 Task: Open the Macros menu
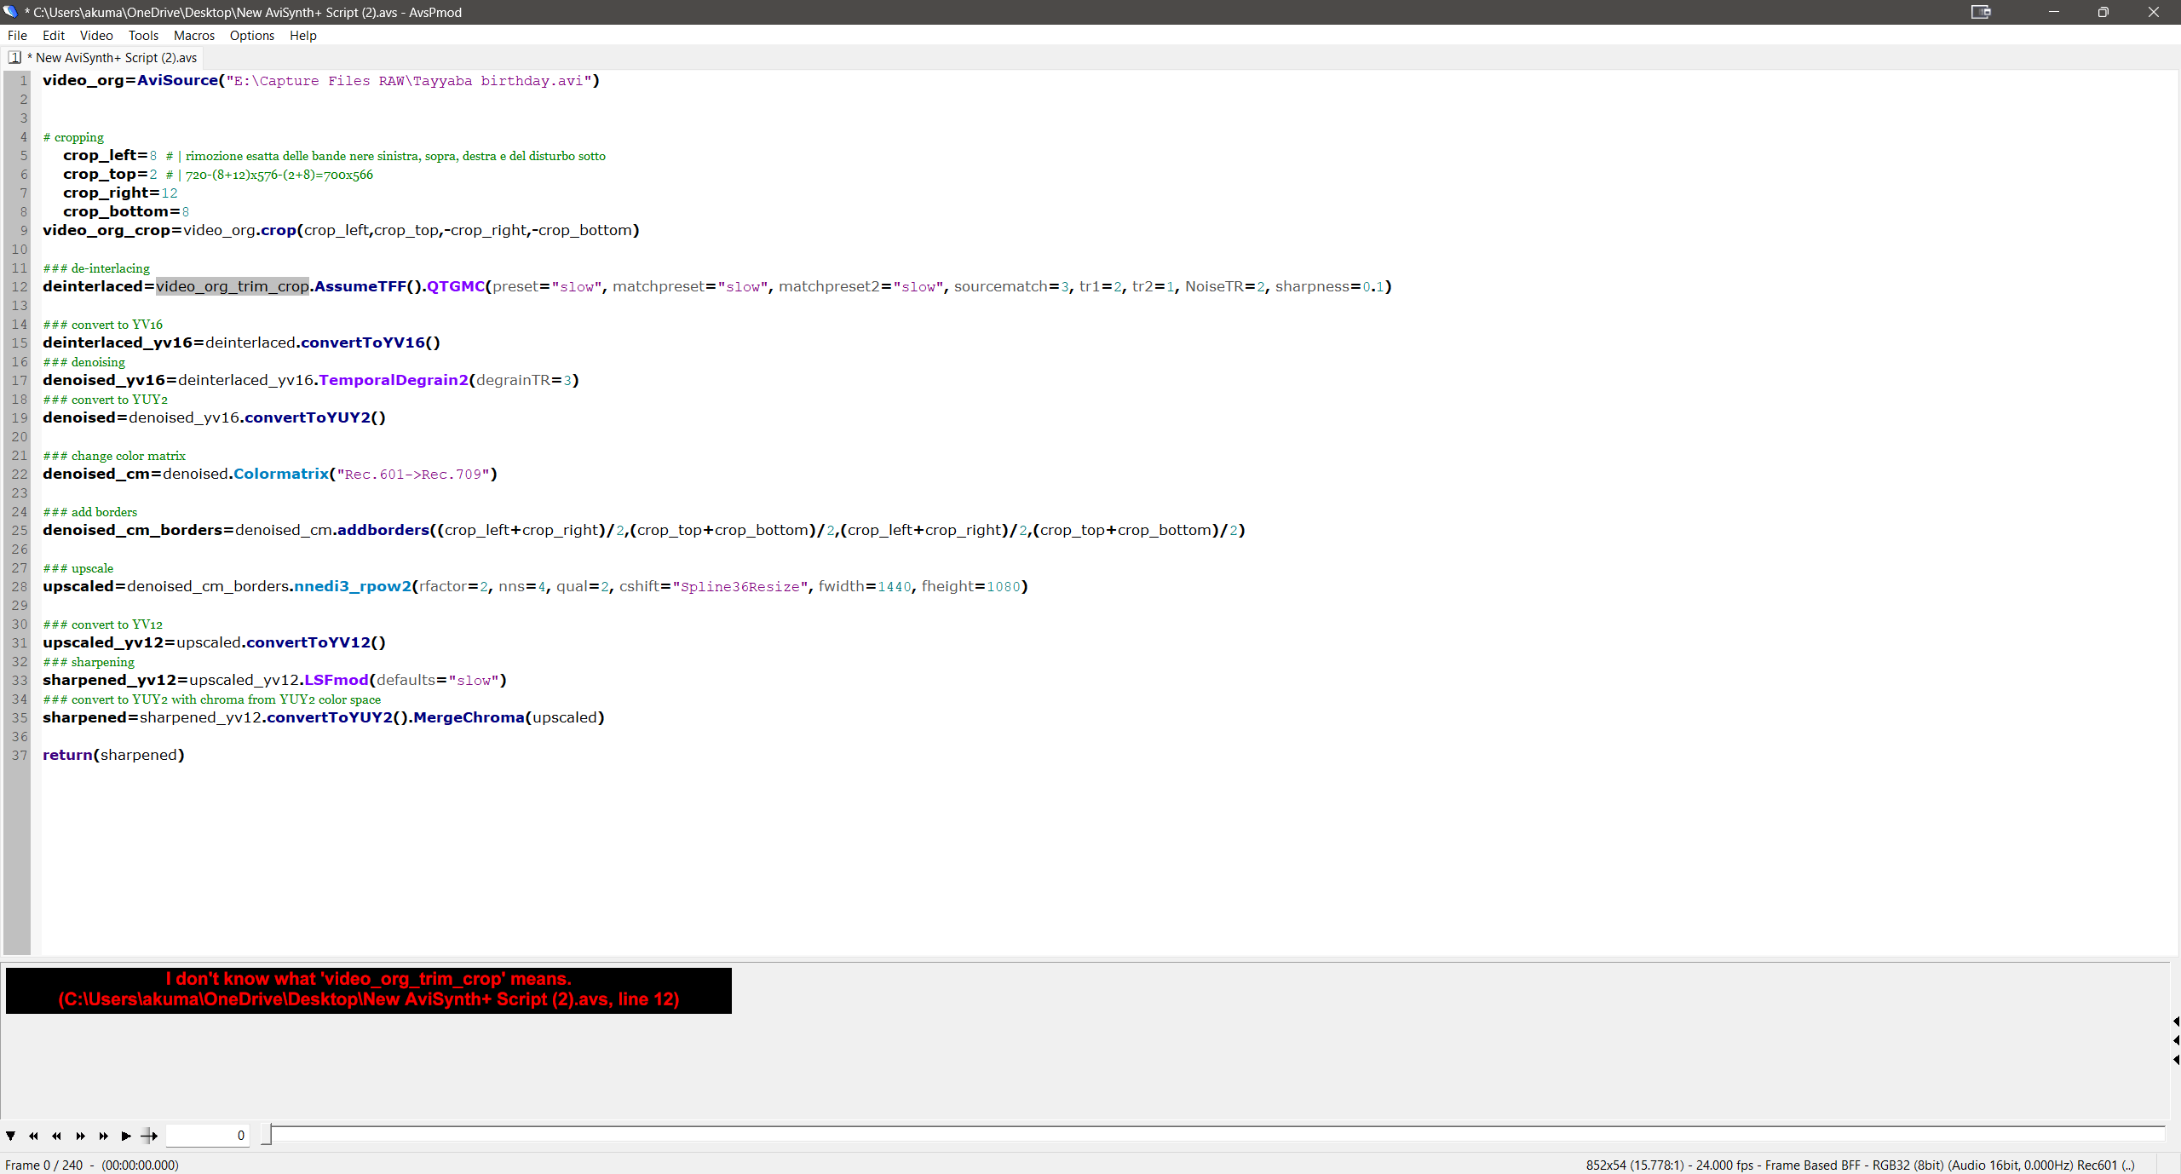[x=193, y=36]
